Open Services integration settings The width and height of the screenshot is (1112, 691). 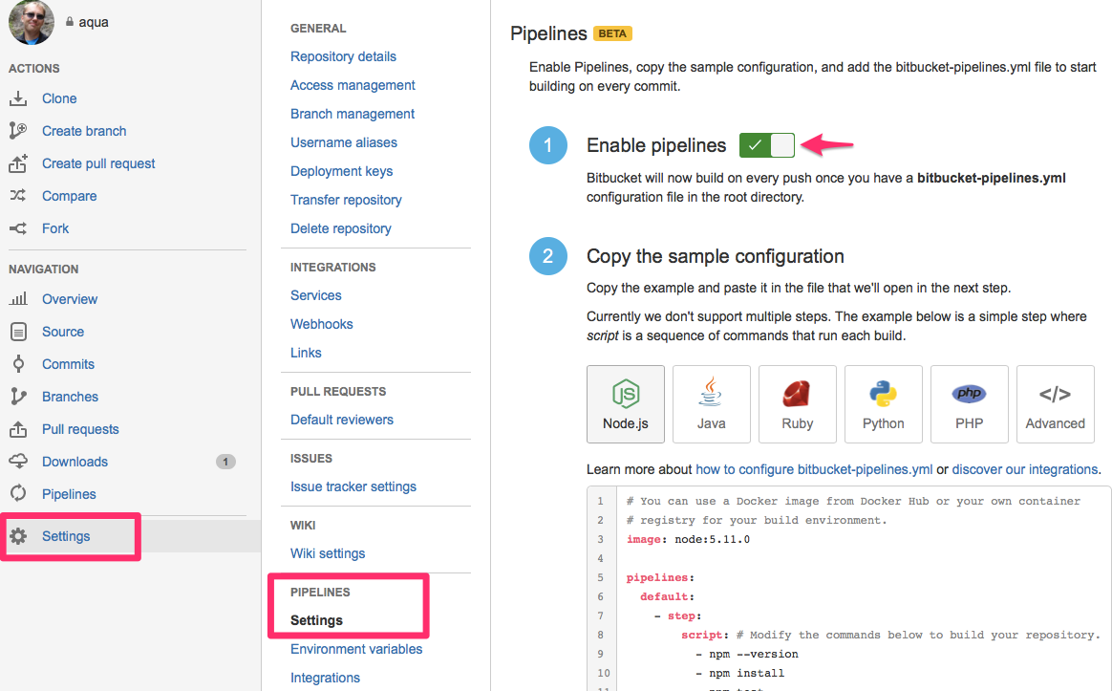(x=315, y=295)
